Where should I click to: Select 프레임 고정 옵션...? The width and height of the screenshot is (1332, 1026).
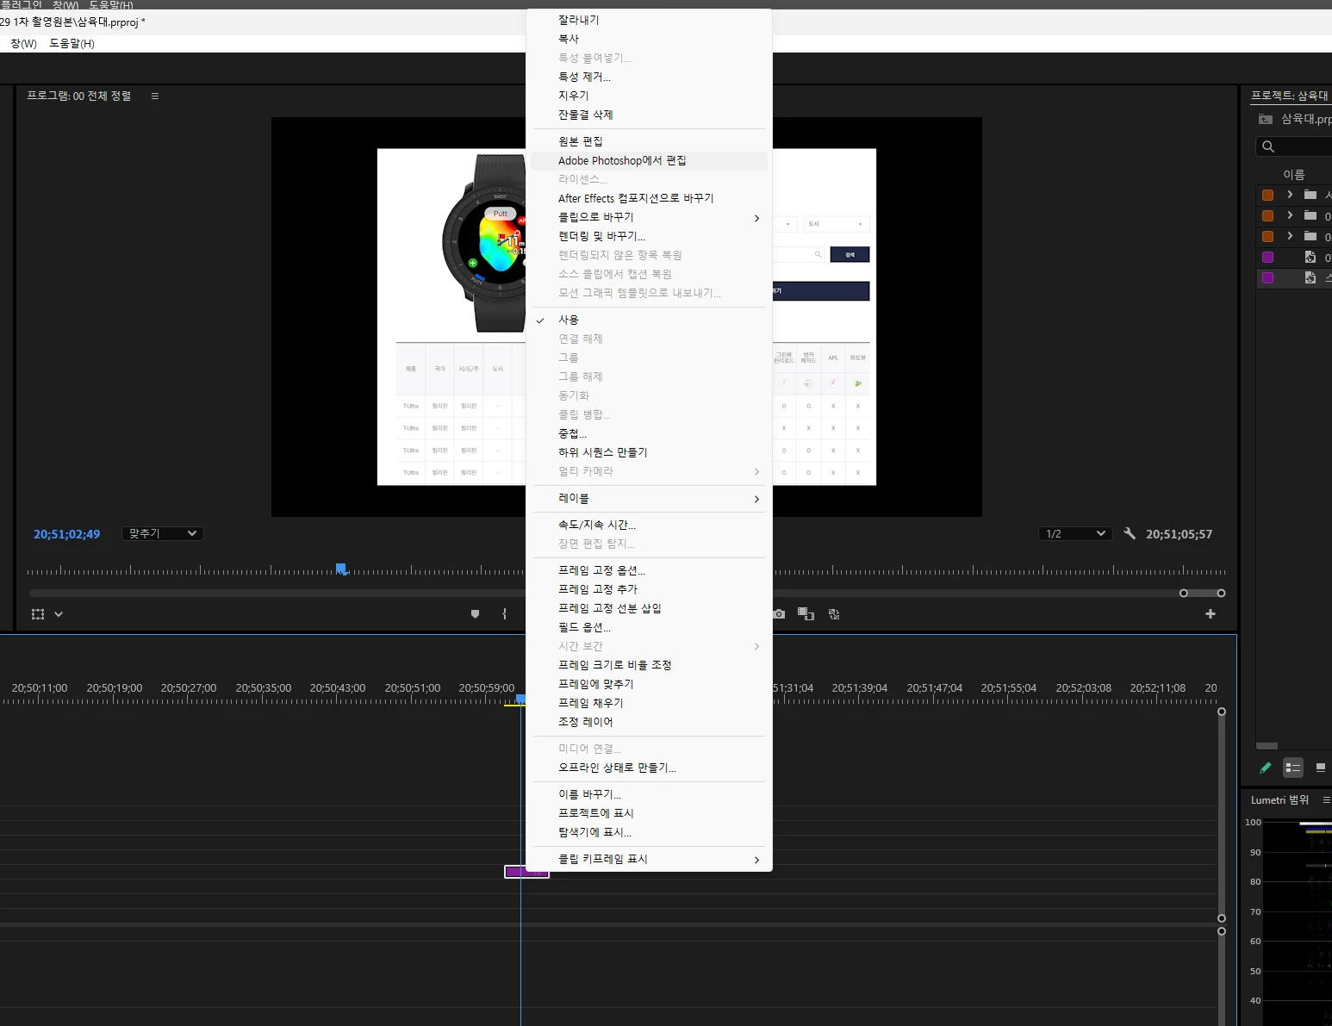pyautogui.click(x=649, y=570)
